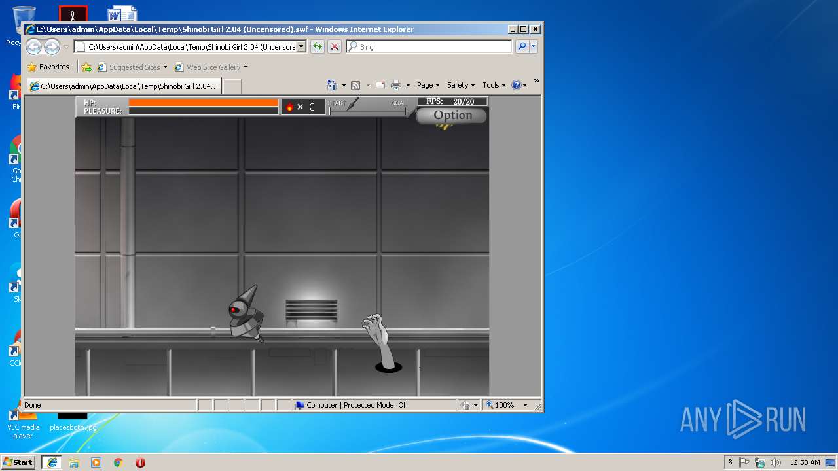Show hidden system tray icons
The height and width of the screenshot is (471, 838).
[730, 462]
